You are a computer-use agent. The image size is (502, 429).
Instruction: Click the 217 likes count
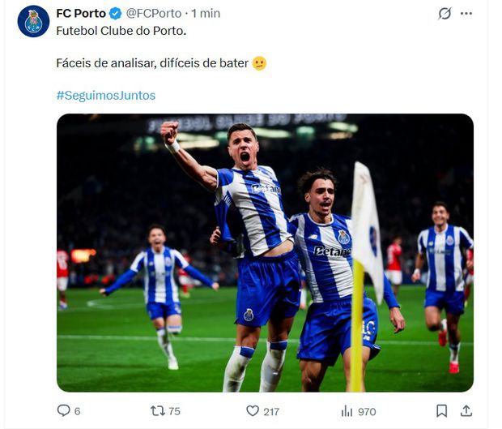pos(271,411)
